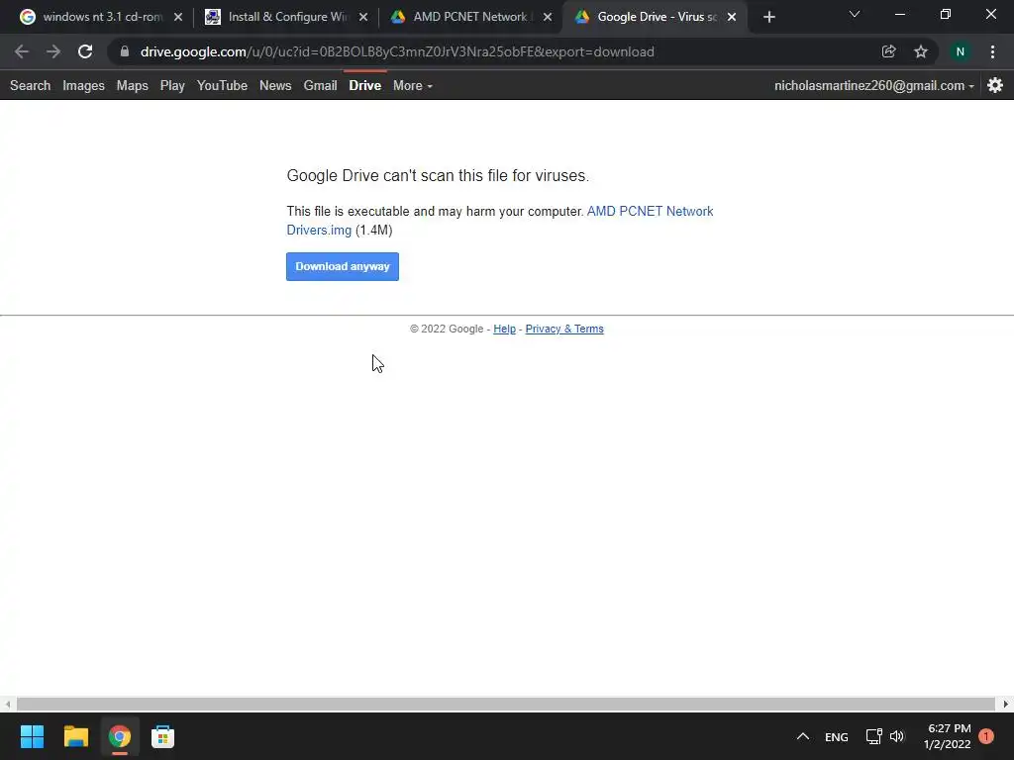1014x760 pixels.
Task: Switch to the 'windows nt 3.1 cd-rom' tab
Action: [x=102, y=18]
